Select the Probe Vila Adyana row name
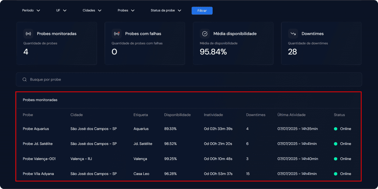The height and width of the screenshot is (189, 378). (x=38, y=174)
